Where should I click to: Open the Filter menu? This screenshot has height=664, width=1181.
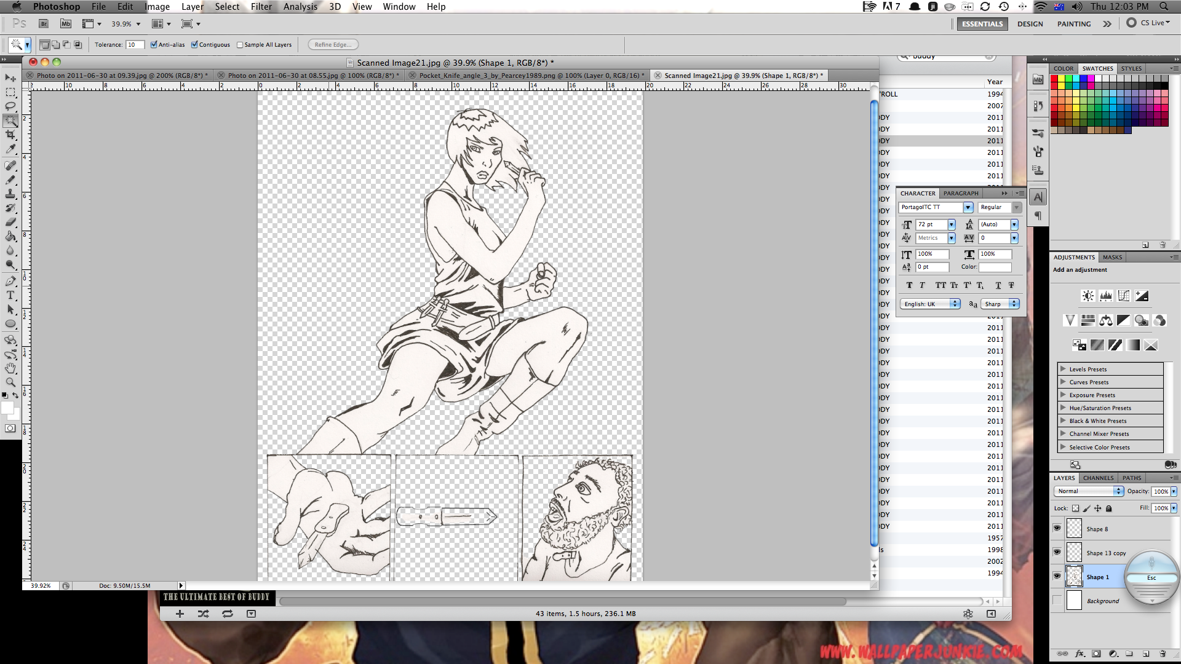pyautogui.click(x=261, y=7)
